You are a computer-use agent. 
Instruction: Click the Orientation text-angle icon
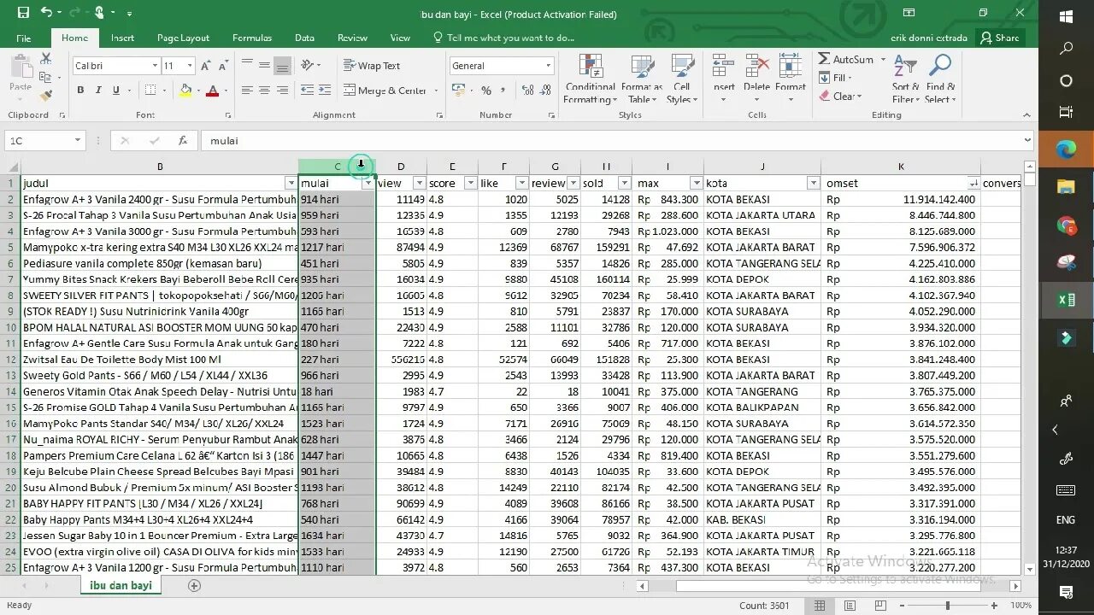(x=308, y=66)
